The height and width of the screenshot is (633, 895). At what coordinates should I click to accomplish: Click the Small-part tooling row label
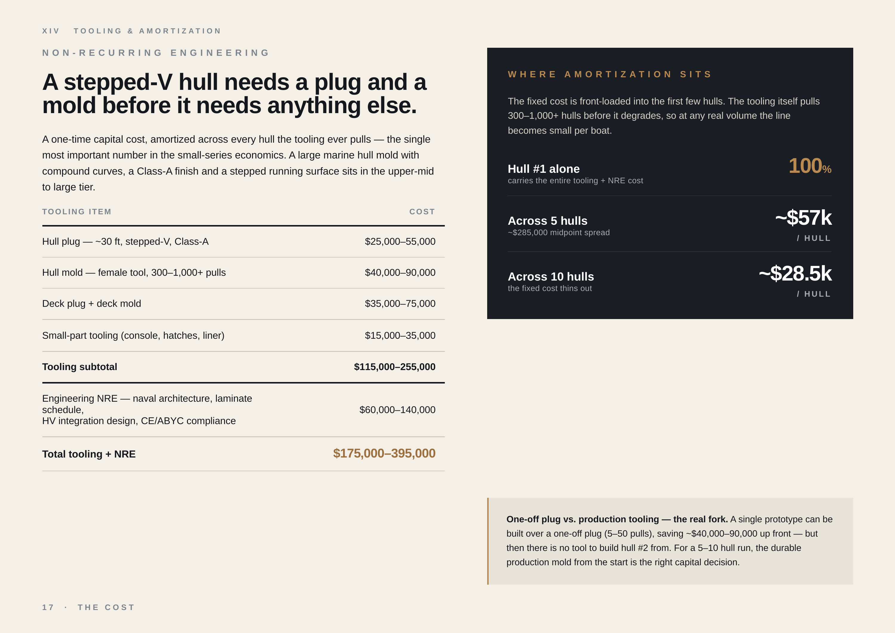(x=133, y=335)
